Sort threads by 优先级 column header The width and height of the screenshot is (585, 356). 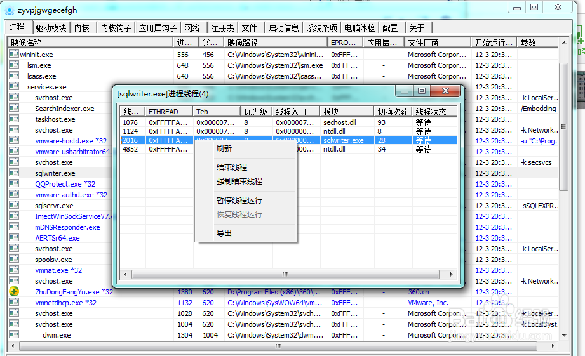coord(257,112)
